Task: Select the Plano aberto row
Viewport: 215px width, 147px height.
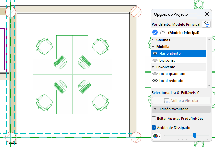Action: 179,53
